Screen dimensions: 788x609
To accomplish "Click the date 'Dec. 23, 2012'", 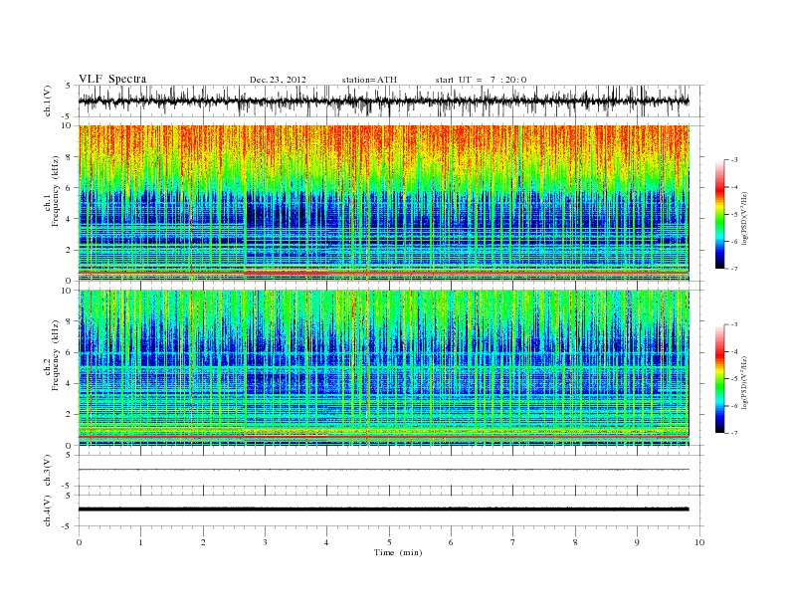I will pos(278,80).
